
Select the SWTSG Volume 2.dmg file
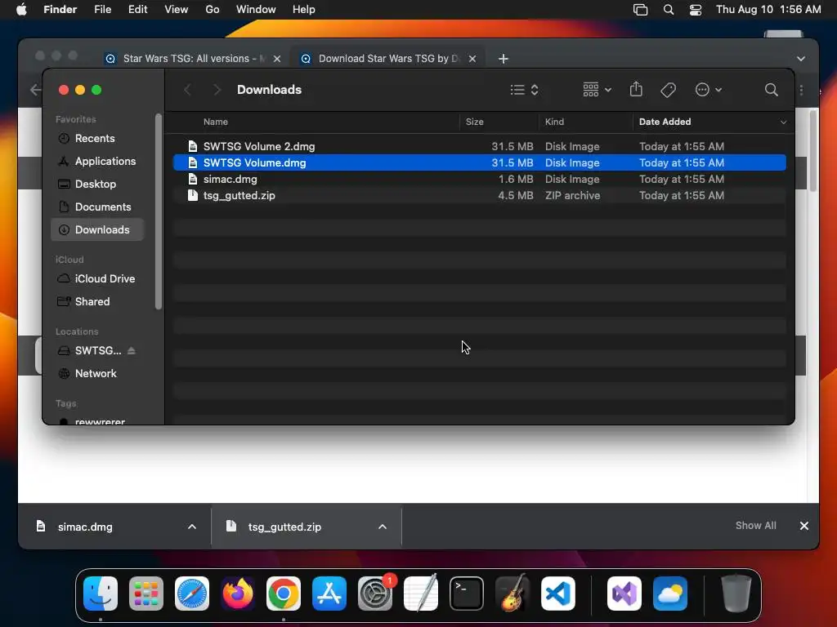479,146
